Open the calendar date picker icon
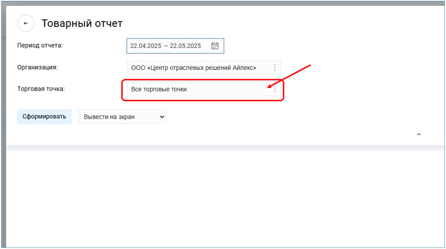446x249 pixels. [x=215, y=46]
